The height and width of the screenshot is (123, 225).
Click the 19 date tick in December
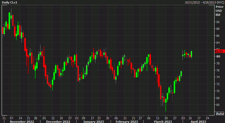pos(61,118)
